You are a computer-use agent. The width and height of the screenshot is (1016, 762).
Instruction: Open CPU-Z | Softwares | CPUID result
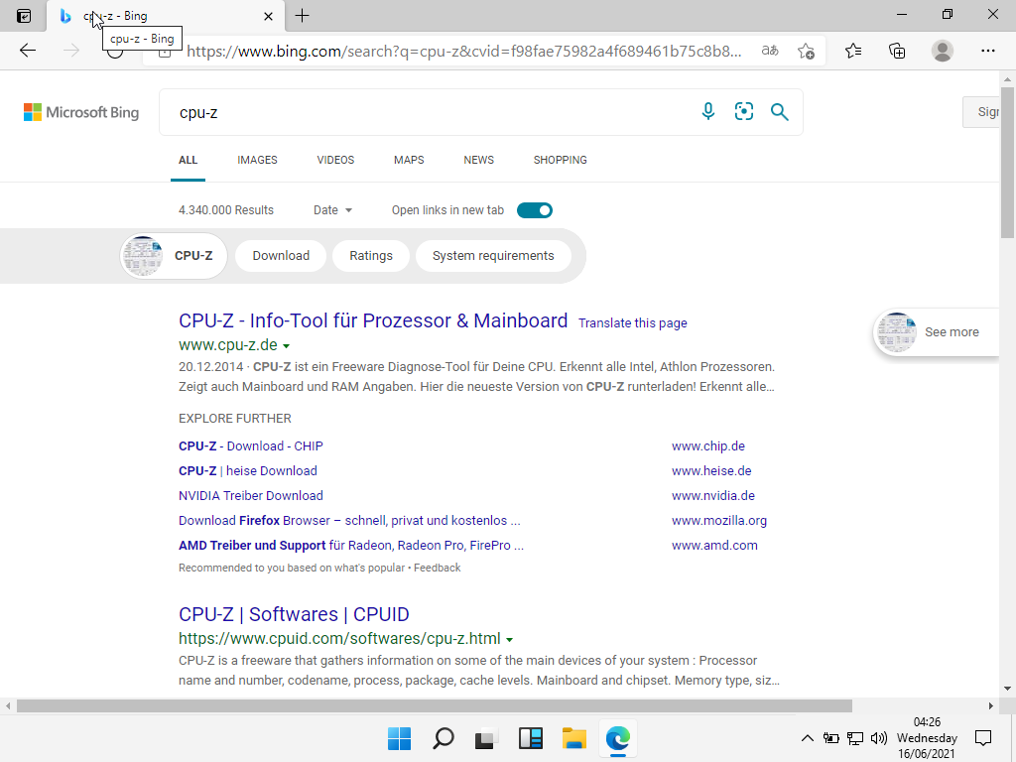pos(294,614)
